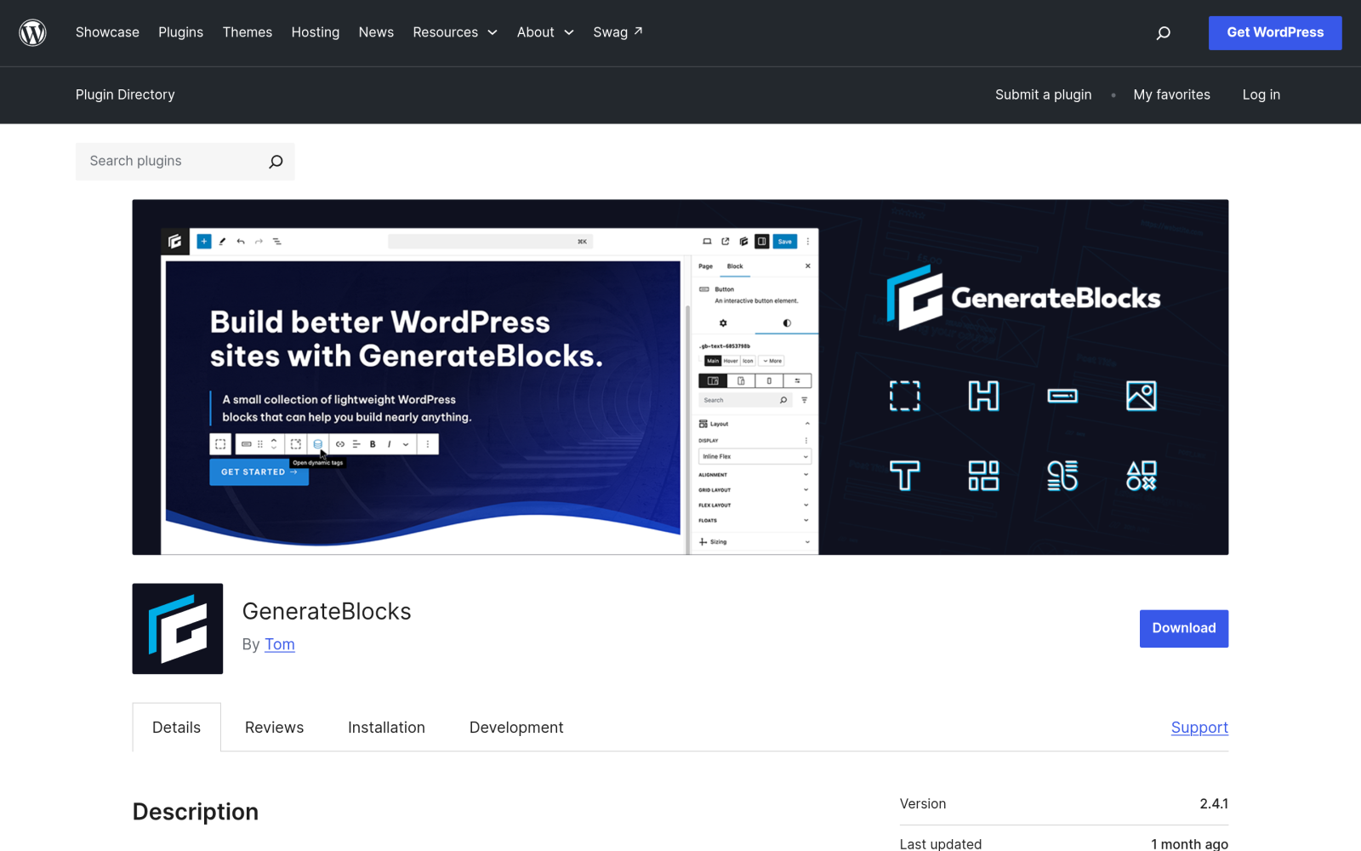Open the News menu item
Screen dimensions: 1361x851
376,32
